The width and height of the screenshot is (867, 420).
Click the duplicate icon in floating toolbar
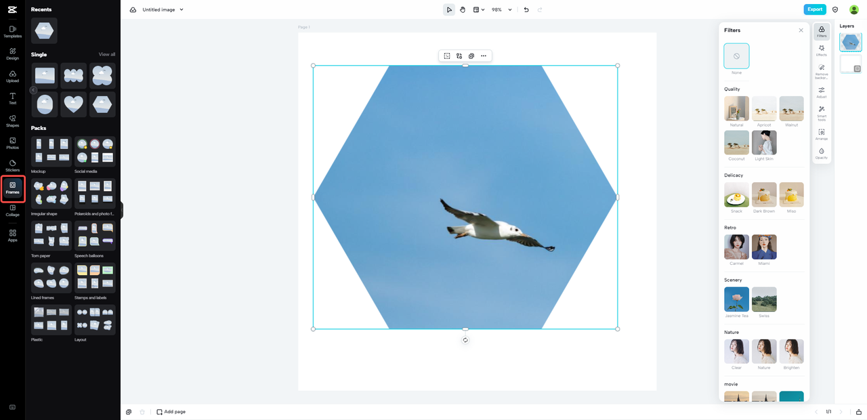click(471, 56)
